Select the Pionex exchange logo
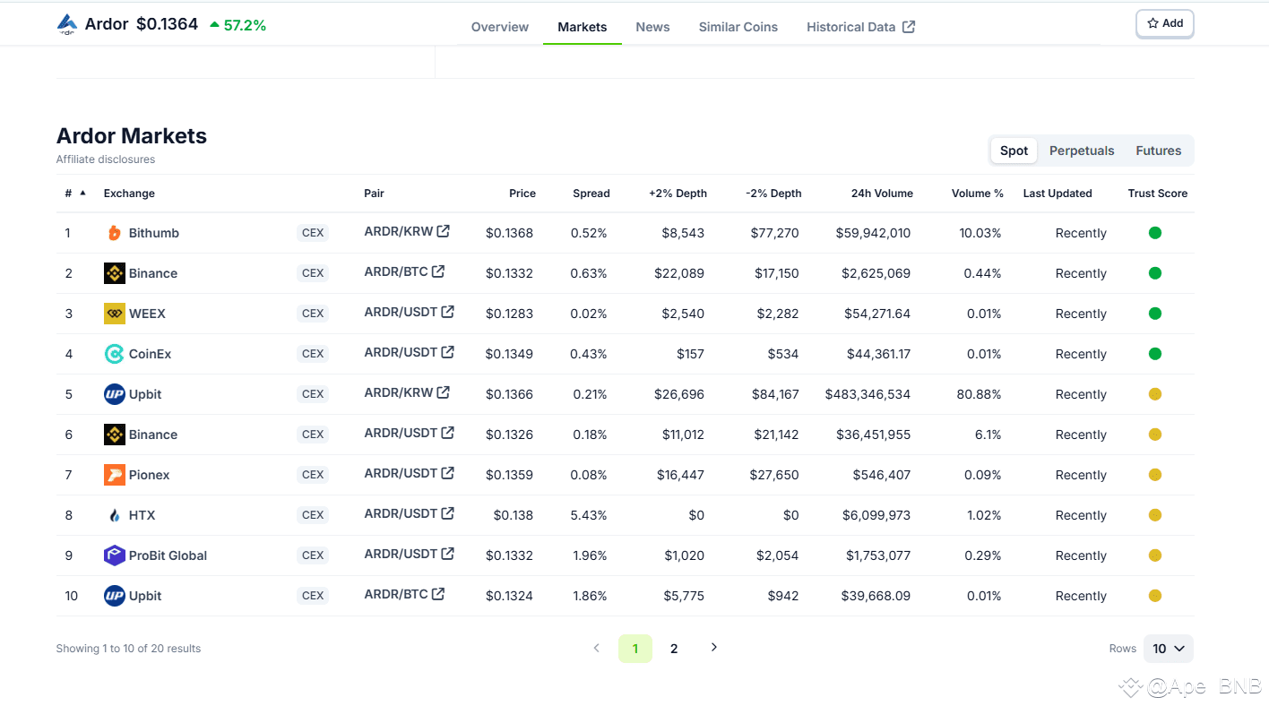The image size is (1269, 706). (x=114, y=474)
